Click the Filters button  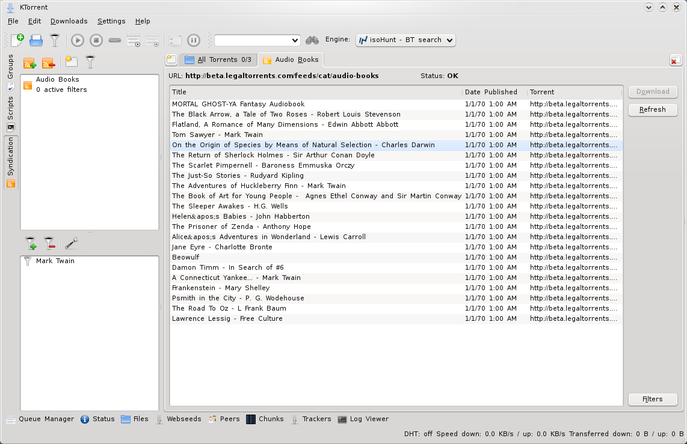[x=653, y=399]
